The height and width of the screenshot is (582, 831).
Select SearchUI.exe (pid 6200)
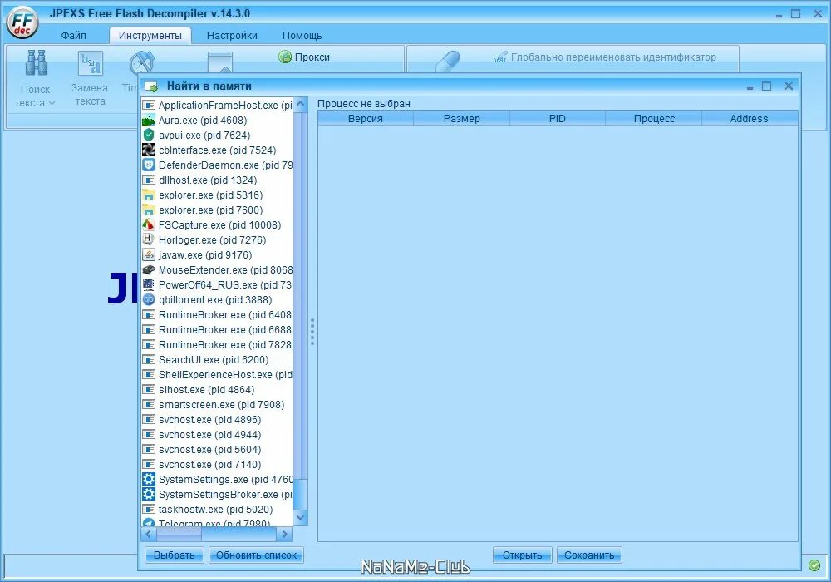(x=217, y=359)
